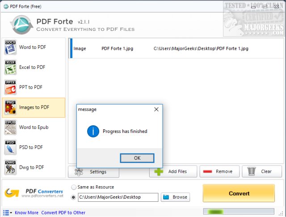Click the Image type cell in file row
Viewport: 286px width, 217px height.
point(80,49)
